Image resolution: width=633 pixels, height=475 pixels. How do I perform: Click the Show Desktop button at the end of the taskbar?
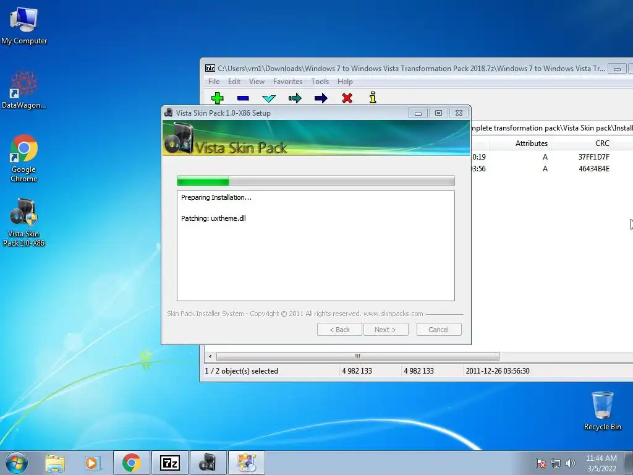click(630, 463)
